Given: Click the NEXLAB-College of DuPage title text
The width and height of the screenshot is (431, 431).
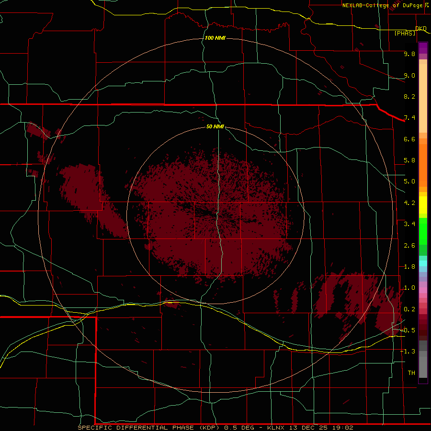Looking at the screenshot, I should click(x=383, y=5).
